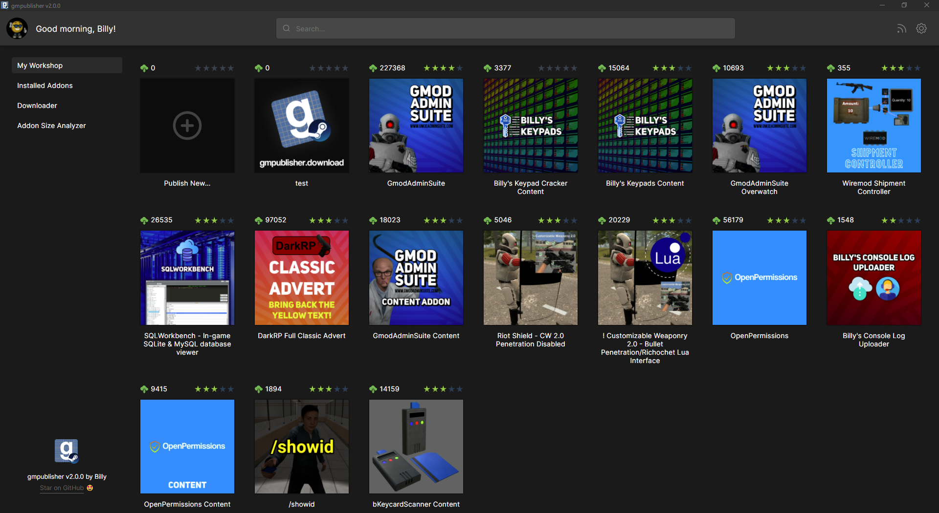
Task: Click the Star on GitHub link
Action: pos(62,488)
